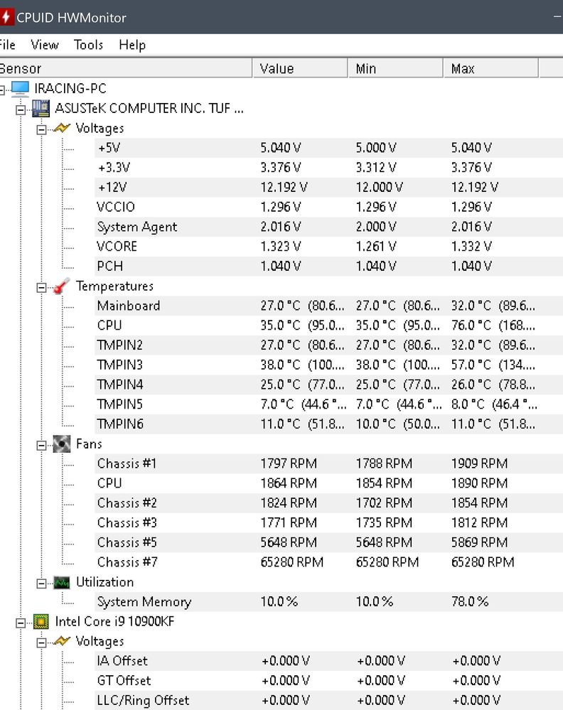Screen dimensions: 563x710
Task: Collapse the Utilization section
Action: [x=42, y=583]
